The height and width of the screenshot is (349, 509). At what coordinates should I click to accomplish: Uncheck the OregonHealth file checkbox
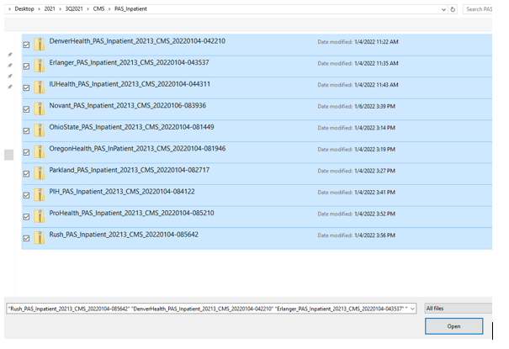point(27,152)
